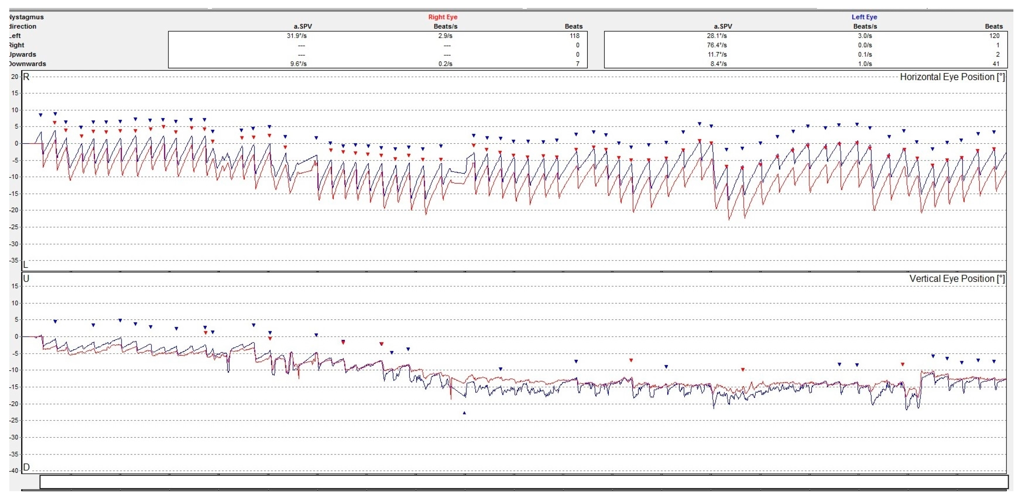The height and width of the screenshot is (503, 1023).
Task: Select the Upwards nystagmus direction row label
Action: 23,54
